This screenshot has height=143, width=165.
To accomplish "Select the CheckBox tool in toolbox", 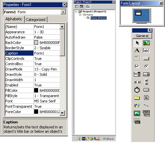I will pyautogui.click(x=137, y=66).
